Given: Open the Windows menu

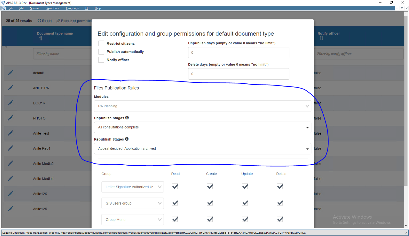Looking at the screenshot, I should tap(52, 8).
